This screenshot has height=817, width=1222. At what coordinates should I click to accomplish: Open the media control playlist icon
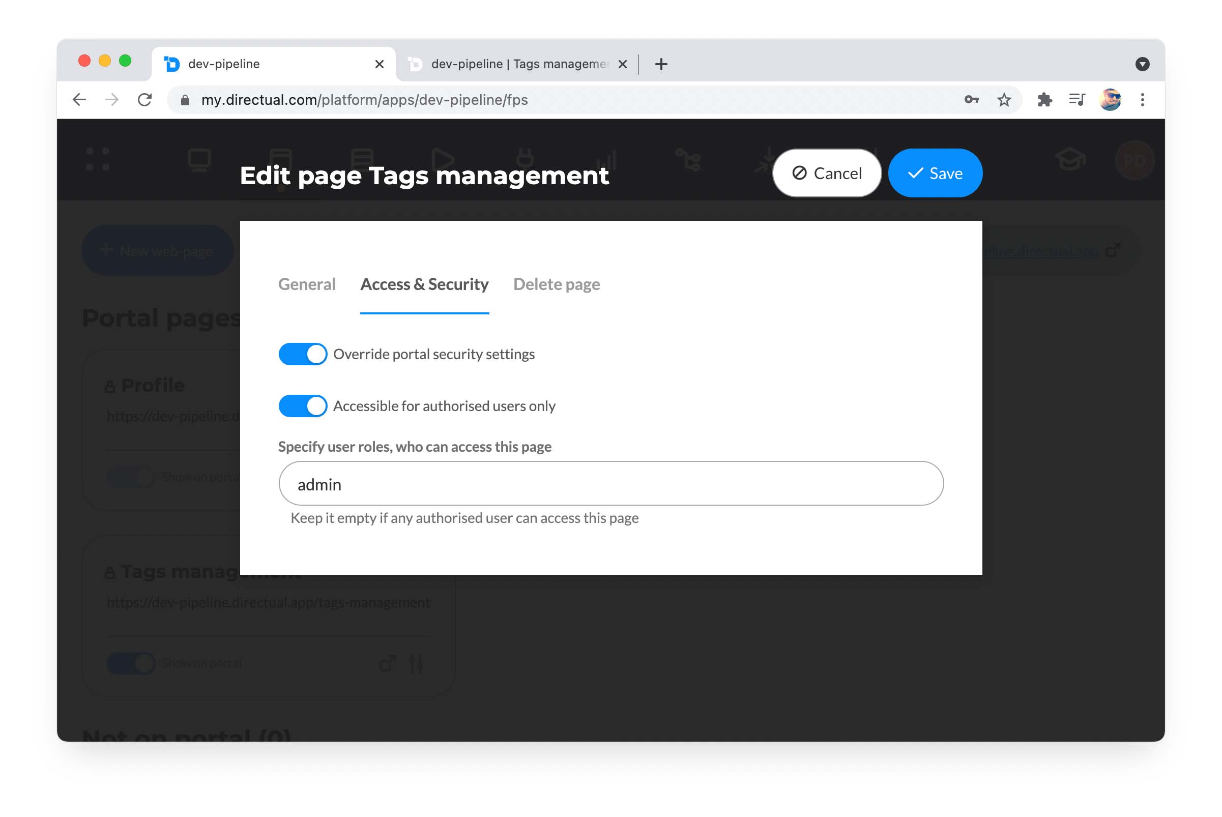[1076, 100]
